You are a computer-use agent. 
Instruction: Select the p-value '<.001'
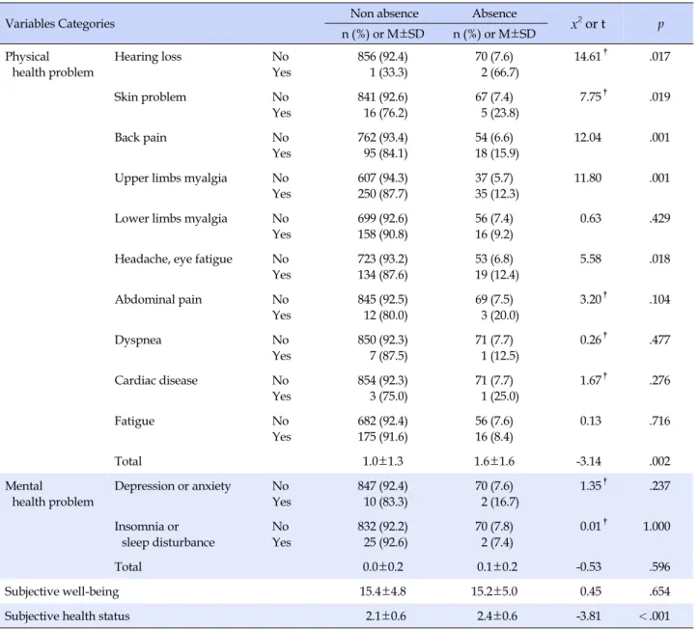655,616
